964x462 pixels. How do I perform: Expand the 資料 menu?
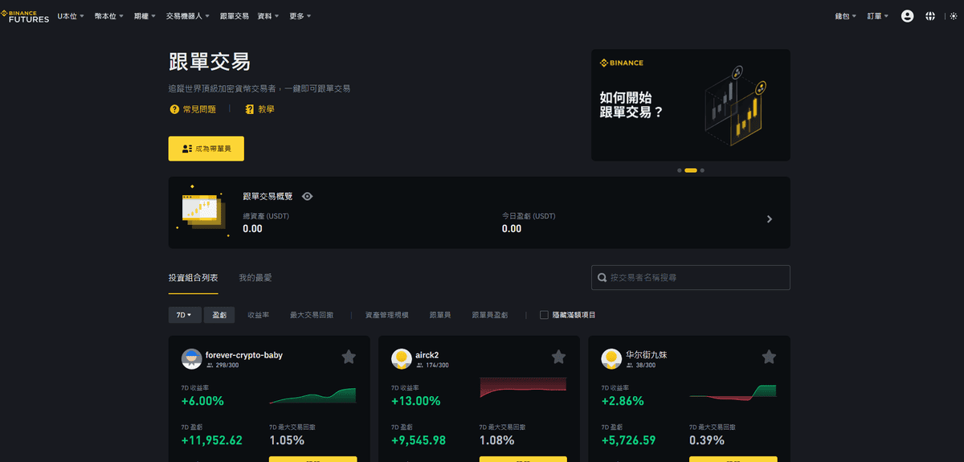pyautogui.click(x=268, y=16)
